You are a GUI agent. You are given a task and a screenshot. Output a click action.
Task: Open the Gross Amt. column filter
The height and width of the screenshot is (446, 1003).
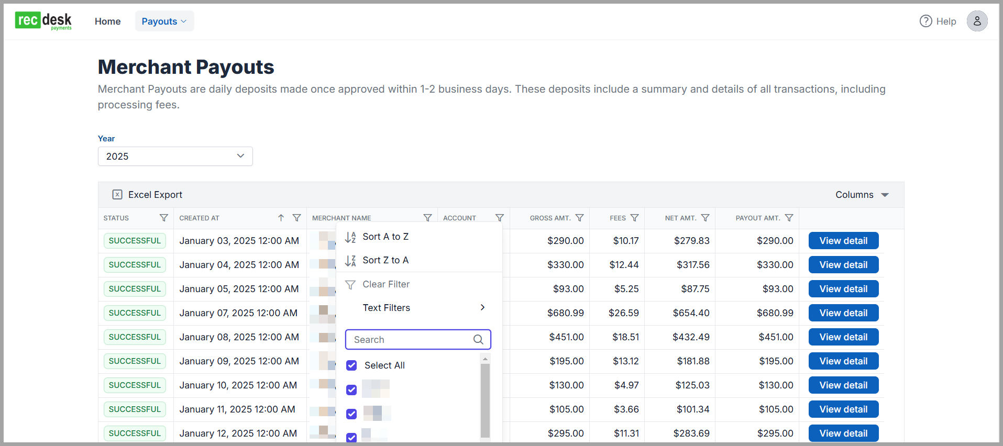point(579,218)
